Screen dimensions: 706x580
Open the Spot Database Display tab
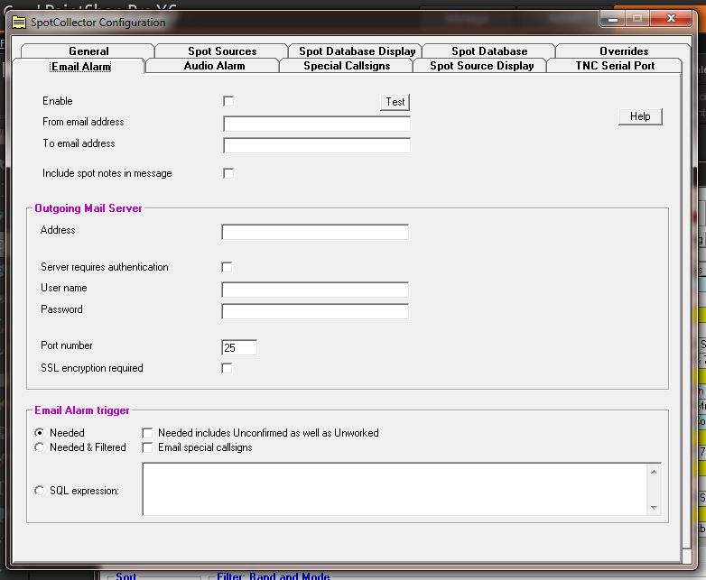coord(357,51)
